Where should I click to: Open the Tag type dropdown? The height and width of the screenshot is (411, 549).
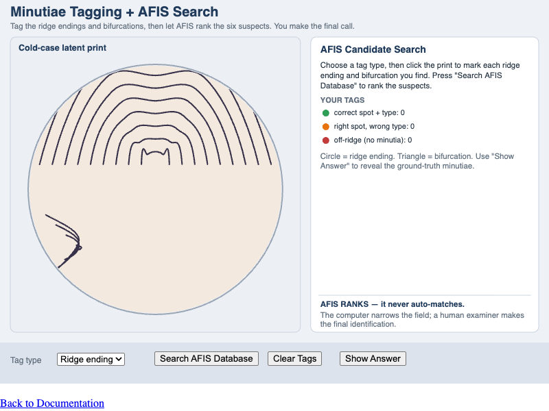click(91, 359)
